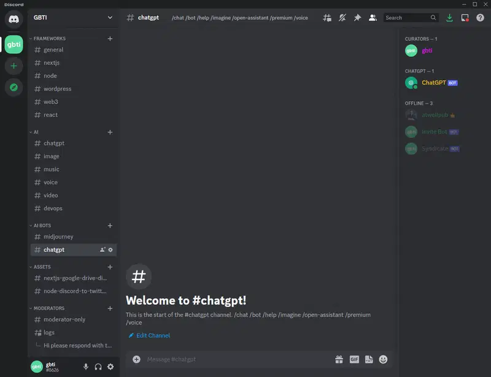
Task: Open the music channel
Action: point(74,170)
